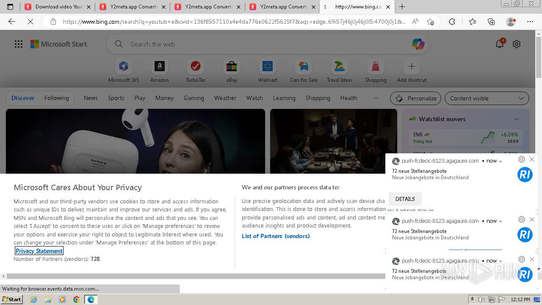This screenshot has height=305, width=542.
Task: Open a new tab with plus button
Action: (x=402, y=7)
